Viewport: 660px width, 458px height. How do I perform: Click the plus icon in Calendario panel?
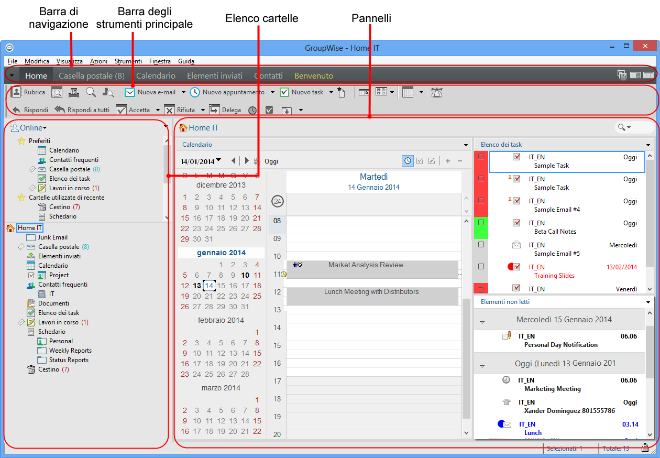pos(448,161)
